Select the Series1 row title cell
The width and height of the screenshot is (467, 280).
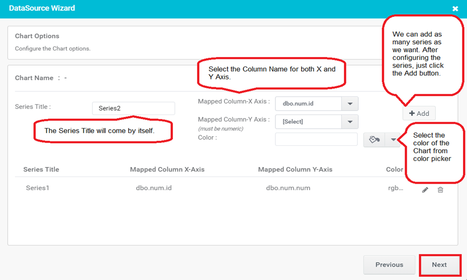click(x=37, y=188)
